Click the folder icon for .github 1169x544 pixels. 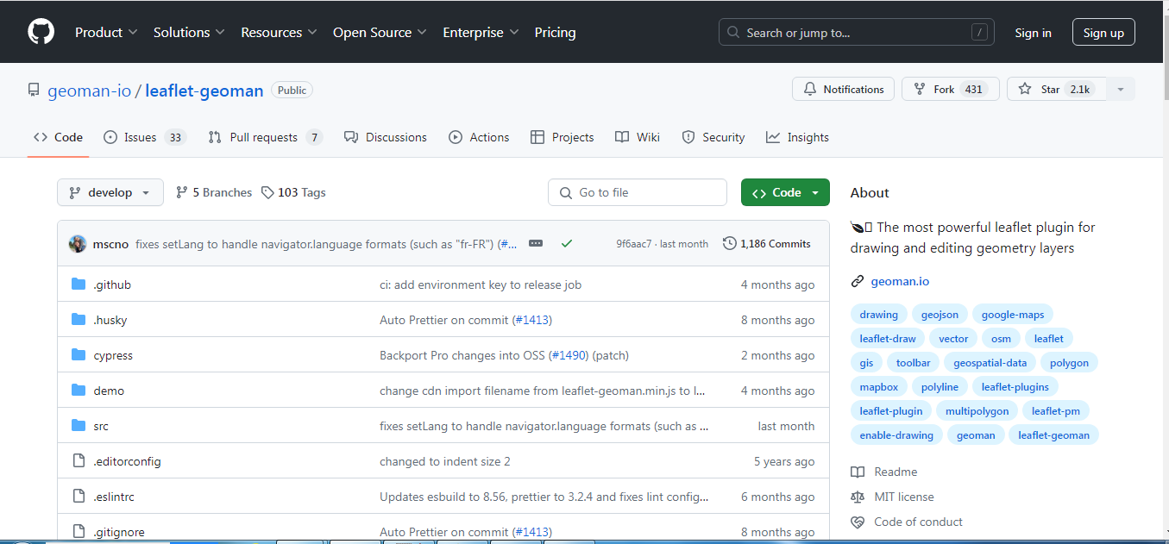point(79,285)
